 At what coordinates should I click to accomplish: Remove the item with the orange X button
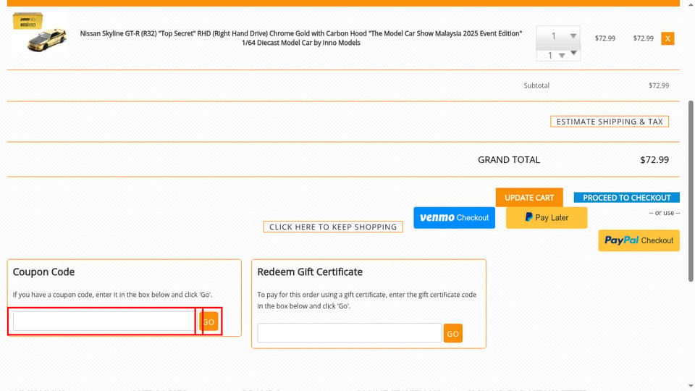667,38
